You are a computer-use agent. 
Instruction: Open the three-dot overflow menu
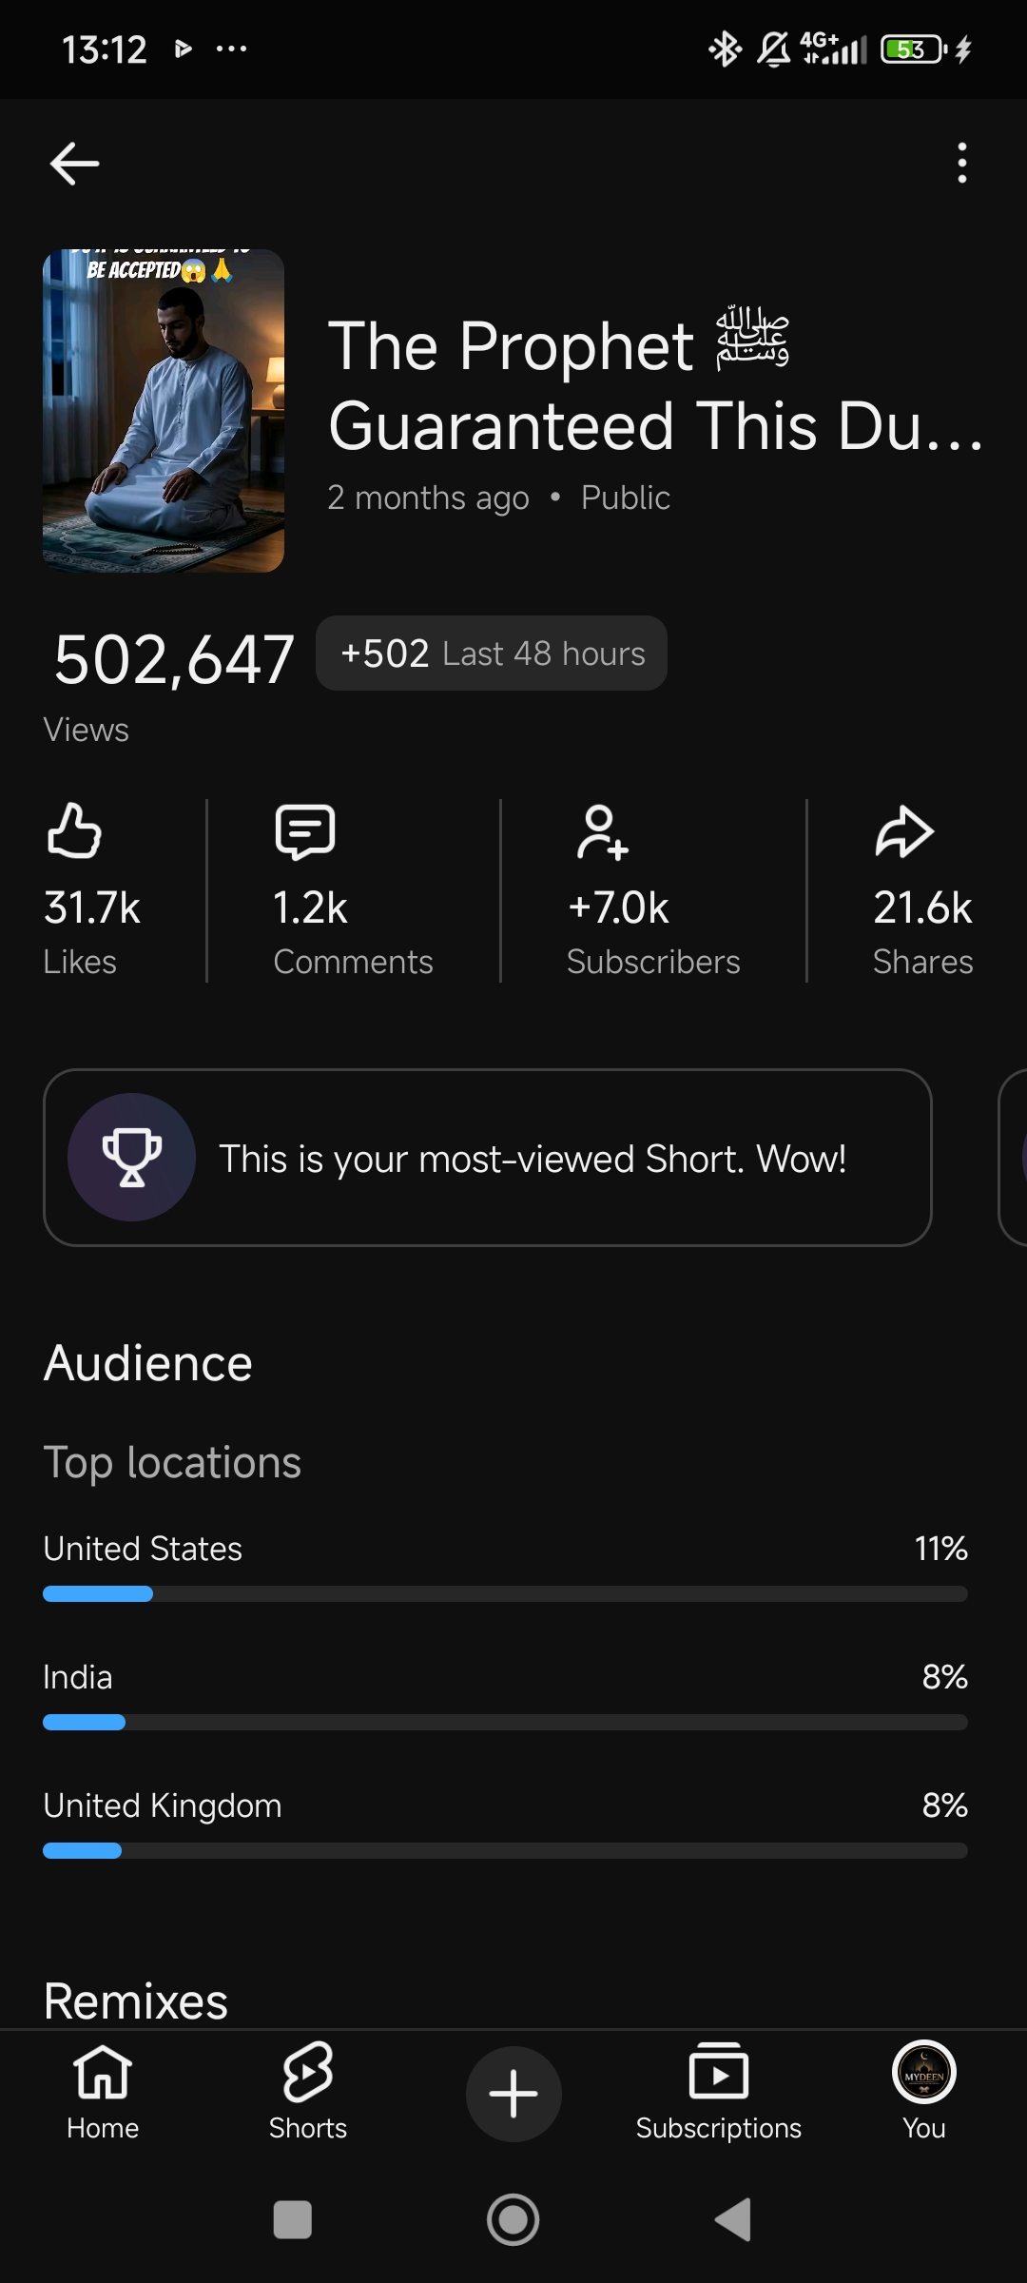pos(962,163)
